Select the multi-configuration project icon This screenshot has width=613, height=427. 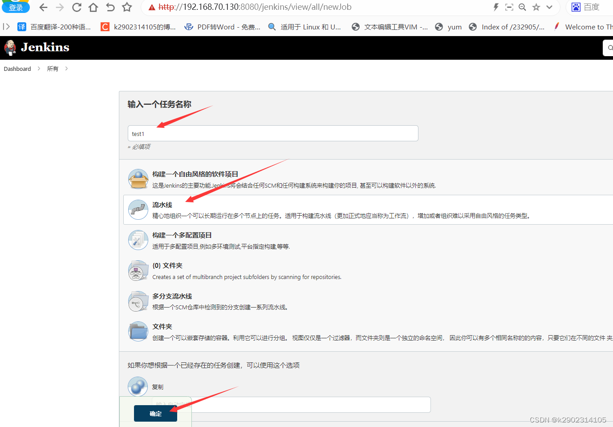pos(138,240)
